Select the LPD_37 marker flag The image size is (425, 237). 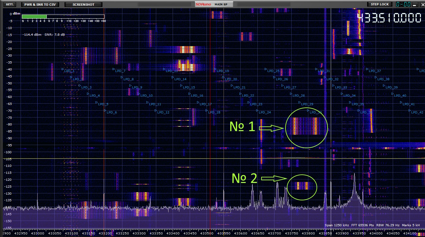tap(374, 71)
